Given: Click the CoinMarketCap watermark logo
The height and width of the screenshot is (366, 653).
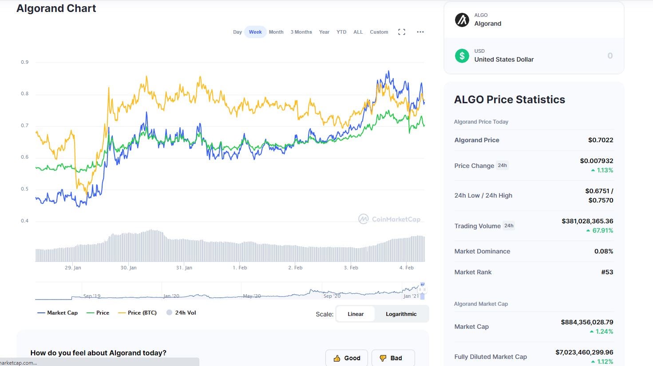Looking at the screenshot, I should pos(389,219).
